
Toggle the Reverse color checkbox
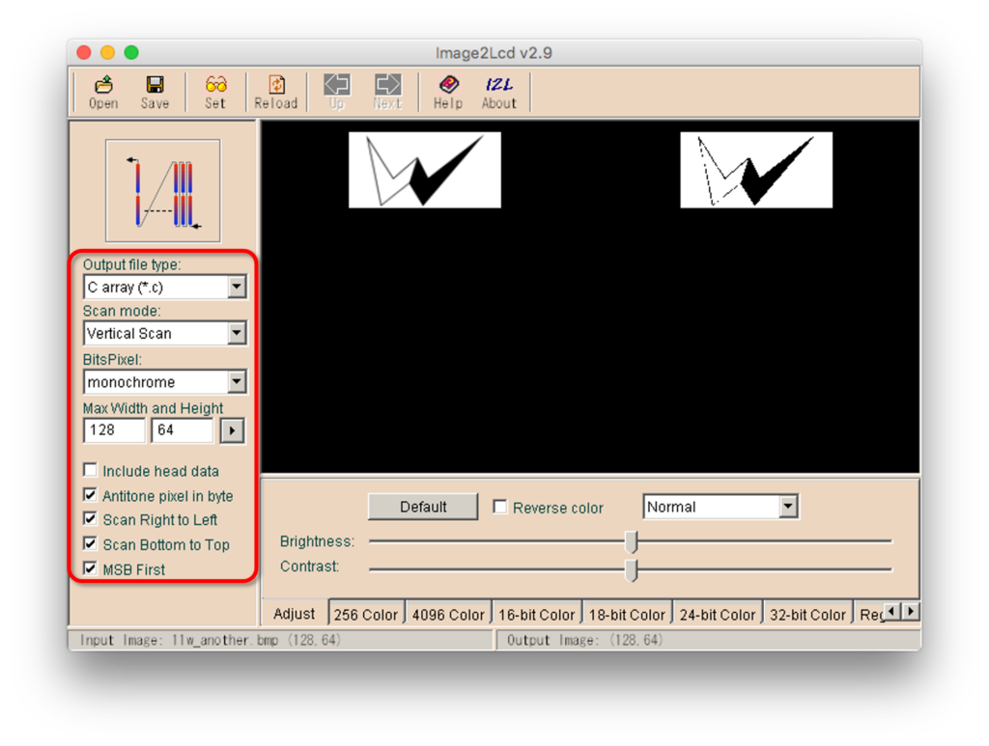(500, 508)
